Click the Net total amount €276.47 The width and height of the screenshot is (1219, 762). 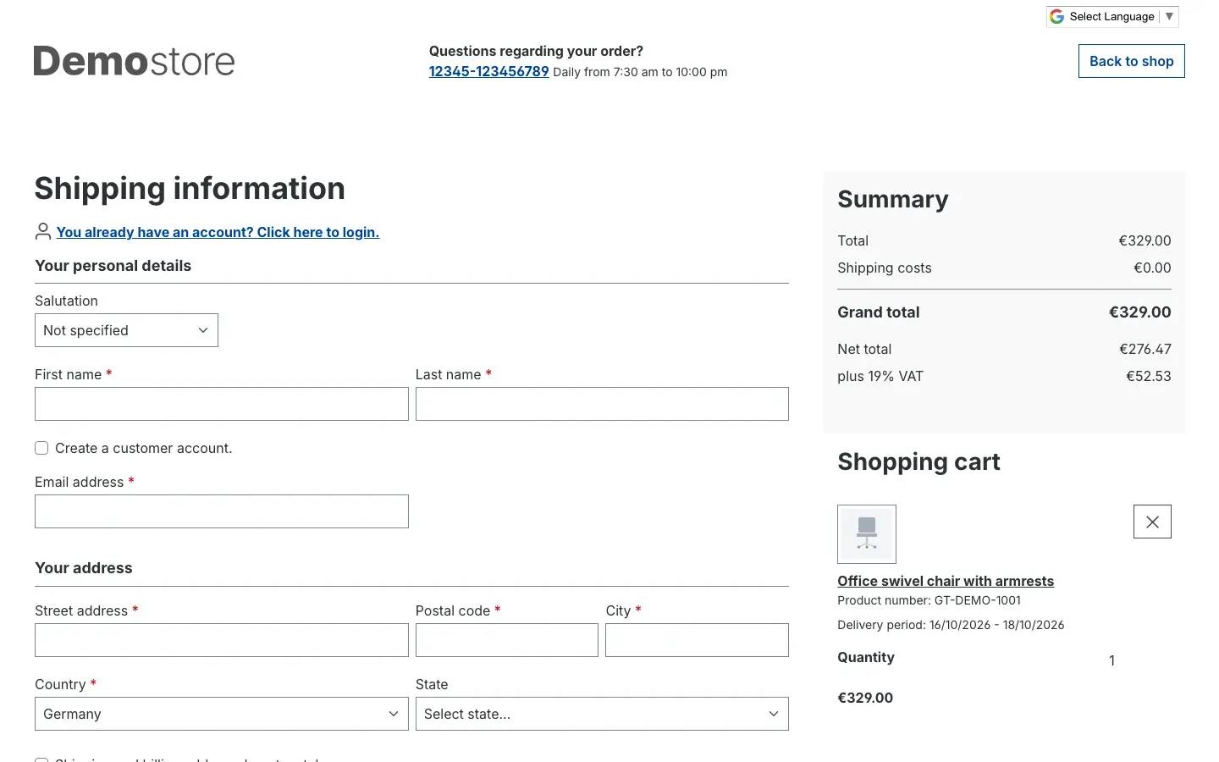pyautogui.click(x=1145, y=349)
